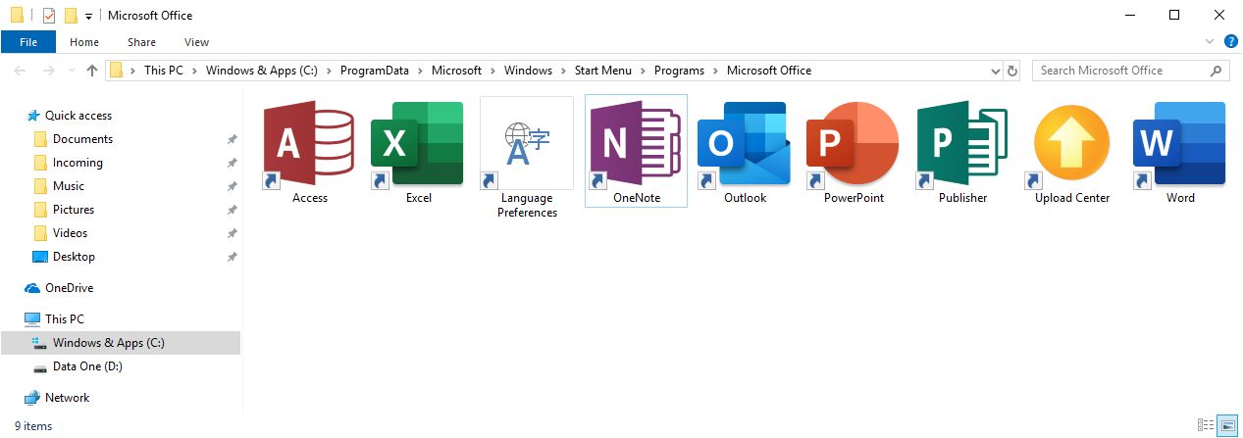This screenshot has height=438, width=1243.
Task: Click the New Folder quick access toolbar icon
Action: pos(71,15)
